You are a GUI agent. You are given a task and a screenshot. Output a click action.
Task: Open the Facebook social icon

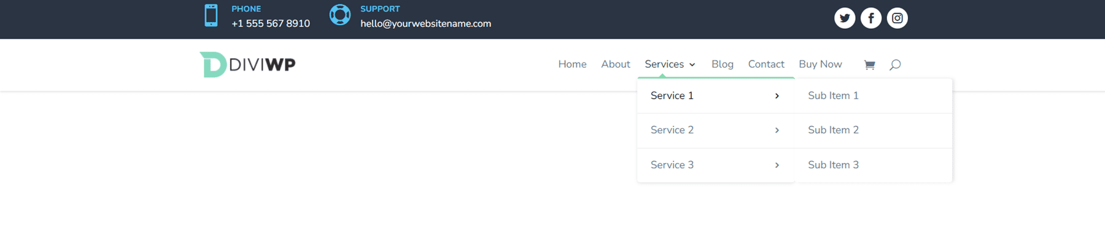click(x=871, y=18)
